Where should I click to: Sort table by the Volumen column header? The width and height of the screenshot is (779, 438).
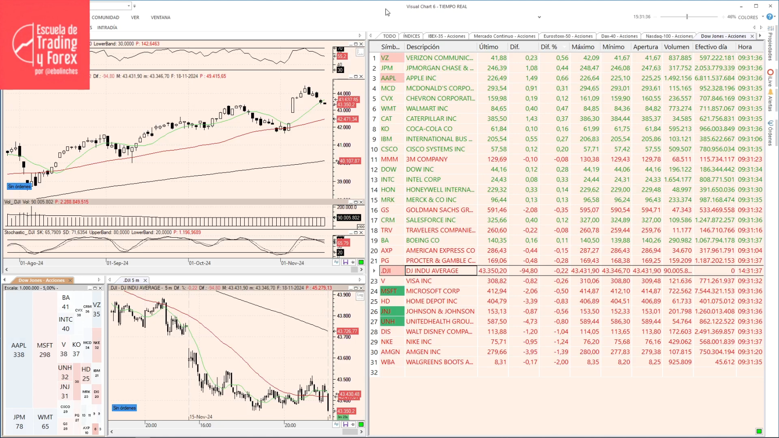pyautogui.click(x=677, y=47)
